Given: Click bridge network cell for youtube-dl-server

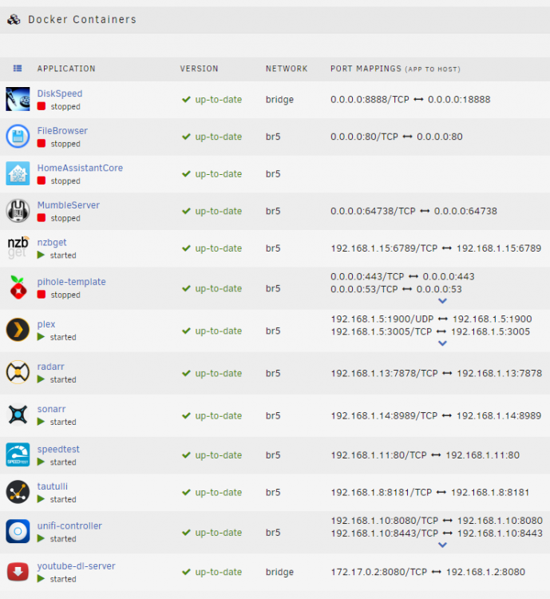Looking at the screenshot, I should click(x=279, y=573).
